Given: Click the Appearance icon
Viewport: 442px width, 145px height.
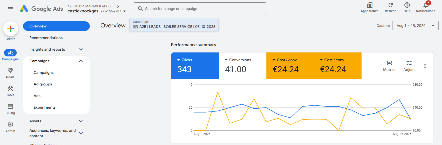Looking at the screenshot, I should 369,5.
